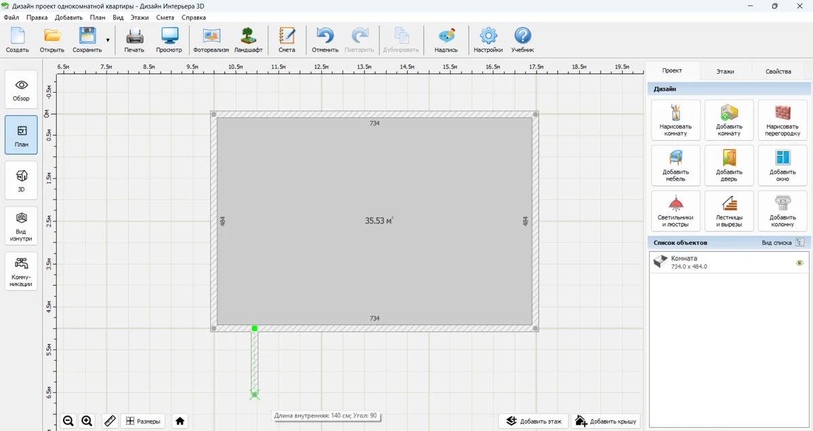813x431 pixels.
Task: Toggle visibility eye of Комната
Action: 799,263
